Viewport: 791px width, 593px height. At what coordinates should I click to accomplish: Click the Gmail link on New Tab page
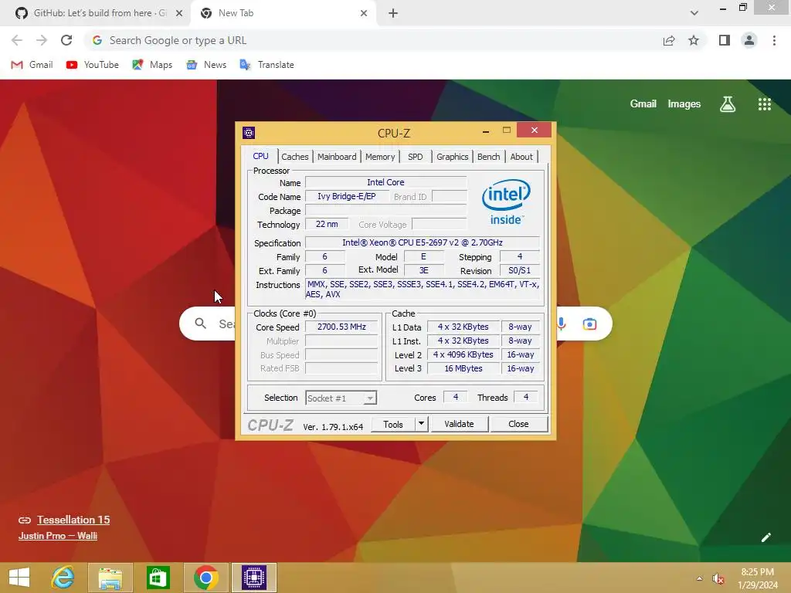pos(643,104)
